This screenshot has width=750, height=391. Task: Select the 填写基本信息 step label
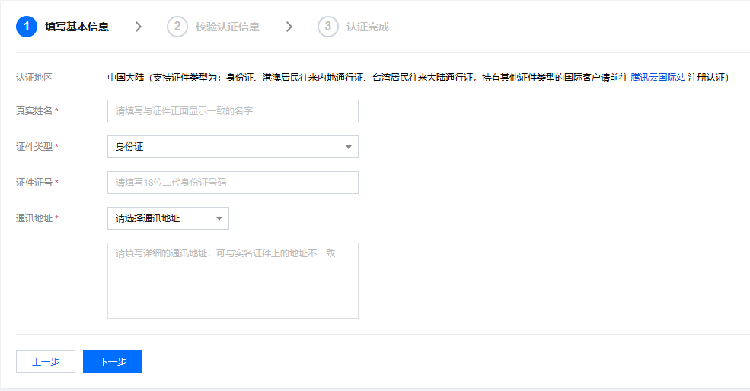[77, 27]
